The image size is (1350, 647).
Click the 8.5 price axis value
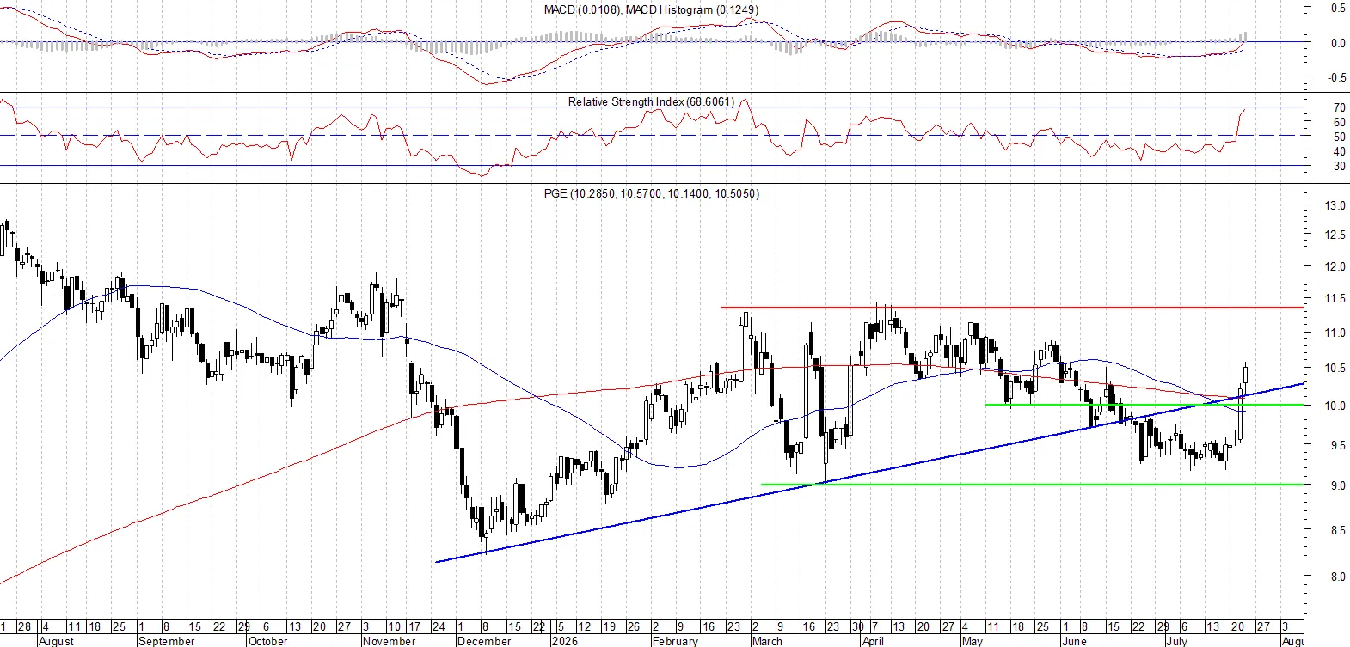(x=1338, y=531)
